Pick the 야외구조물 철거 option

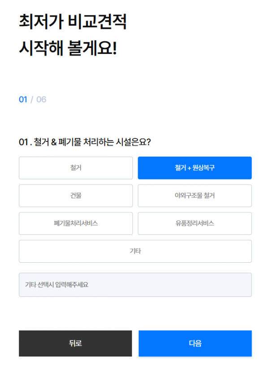coord(195,196)
